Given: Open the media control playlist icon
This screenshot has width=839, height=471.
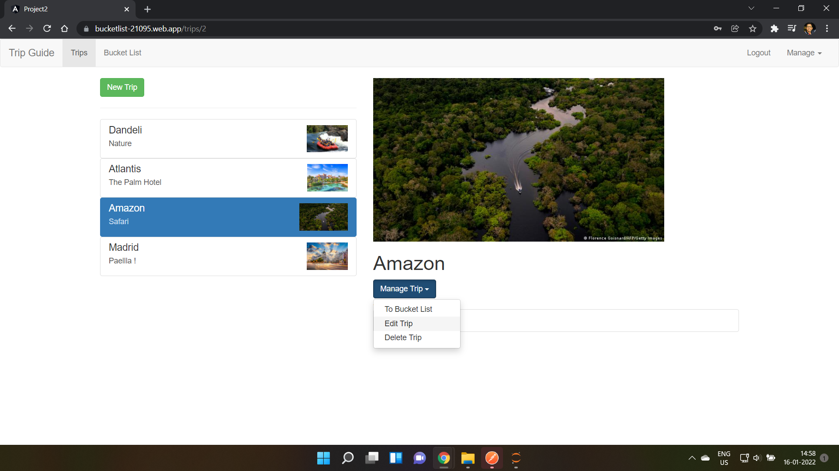Looking at the screenshot, I should (792, 29).
